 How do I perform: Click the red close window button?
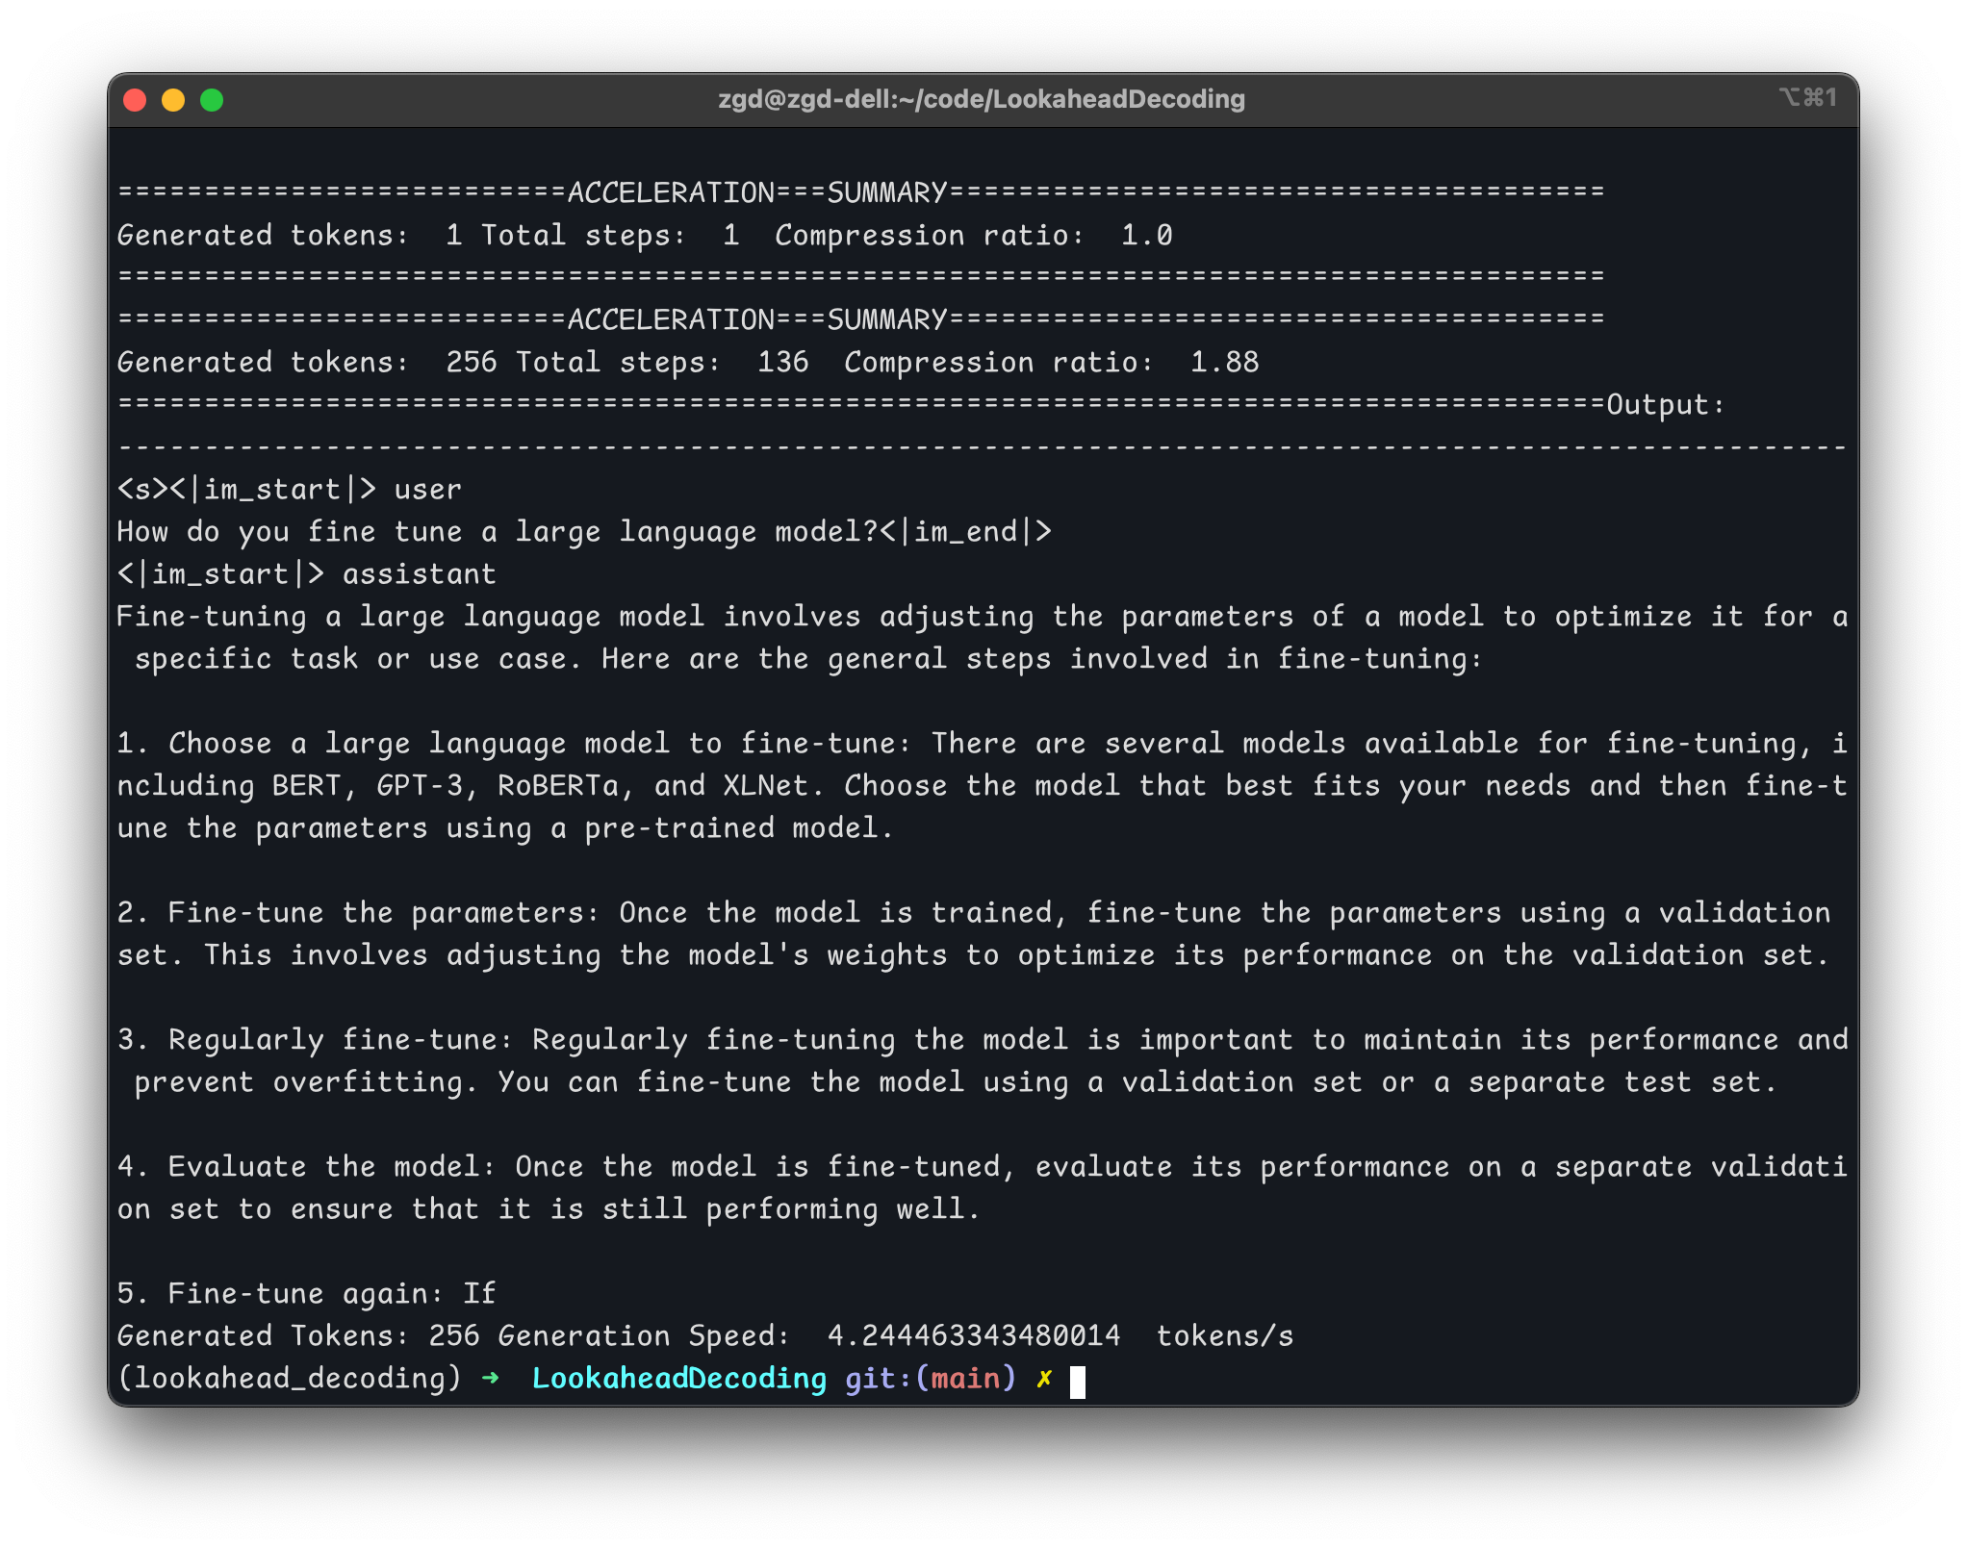(x=135, y=100)
